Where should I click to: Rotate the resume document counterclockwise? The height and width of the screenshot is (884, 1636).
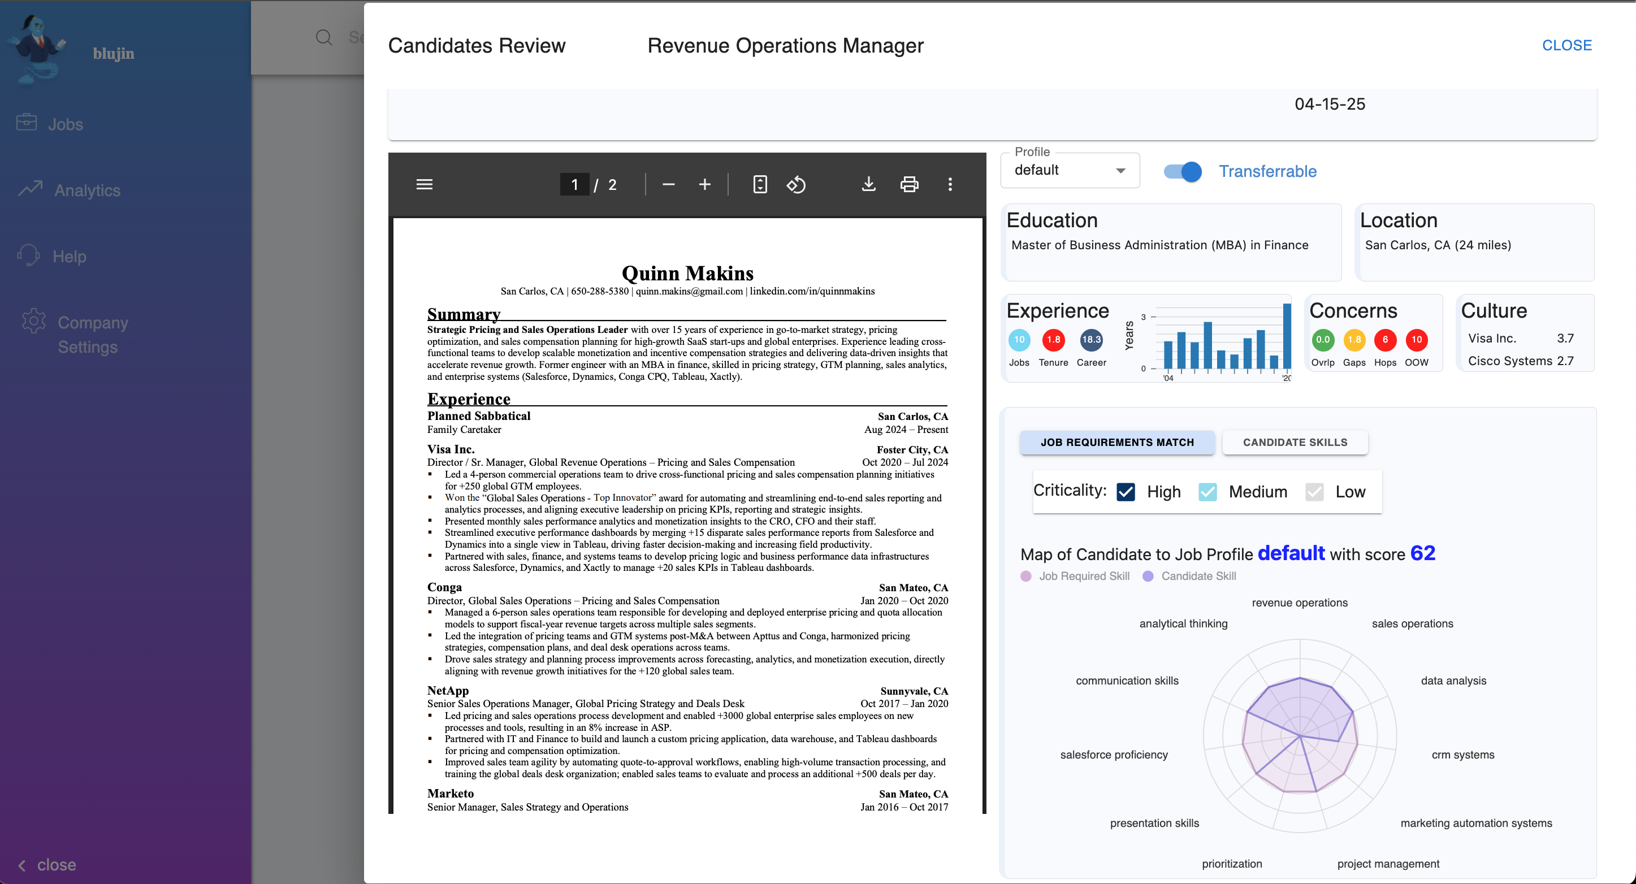click(796, 184)
